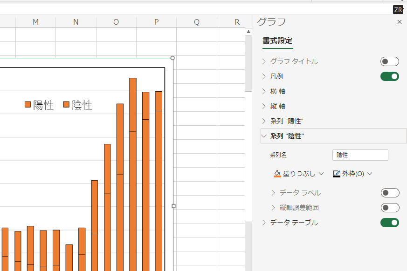Click the グラフ pane title
Viewport: 407px width, 271px height.
pos(271,22)
